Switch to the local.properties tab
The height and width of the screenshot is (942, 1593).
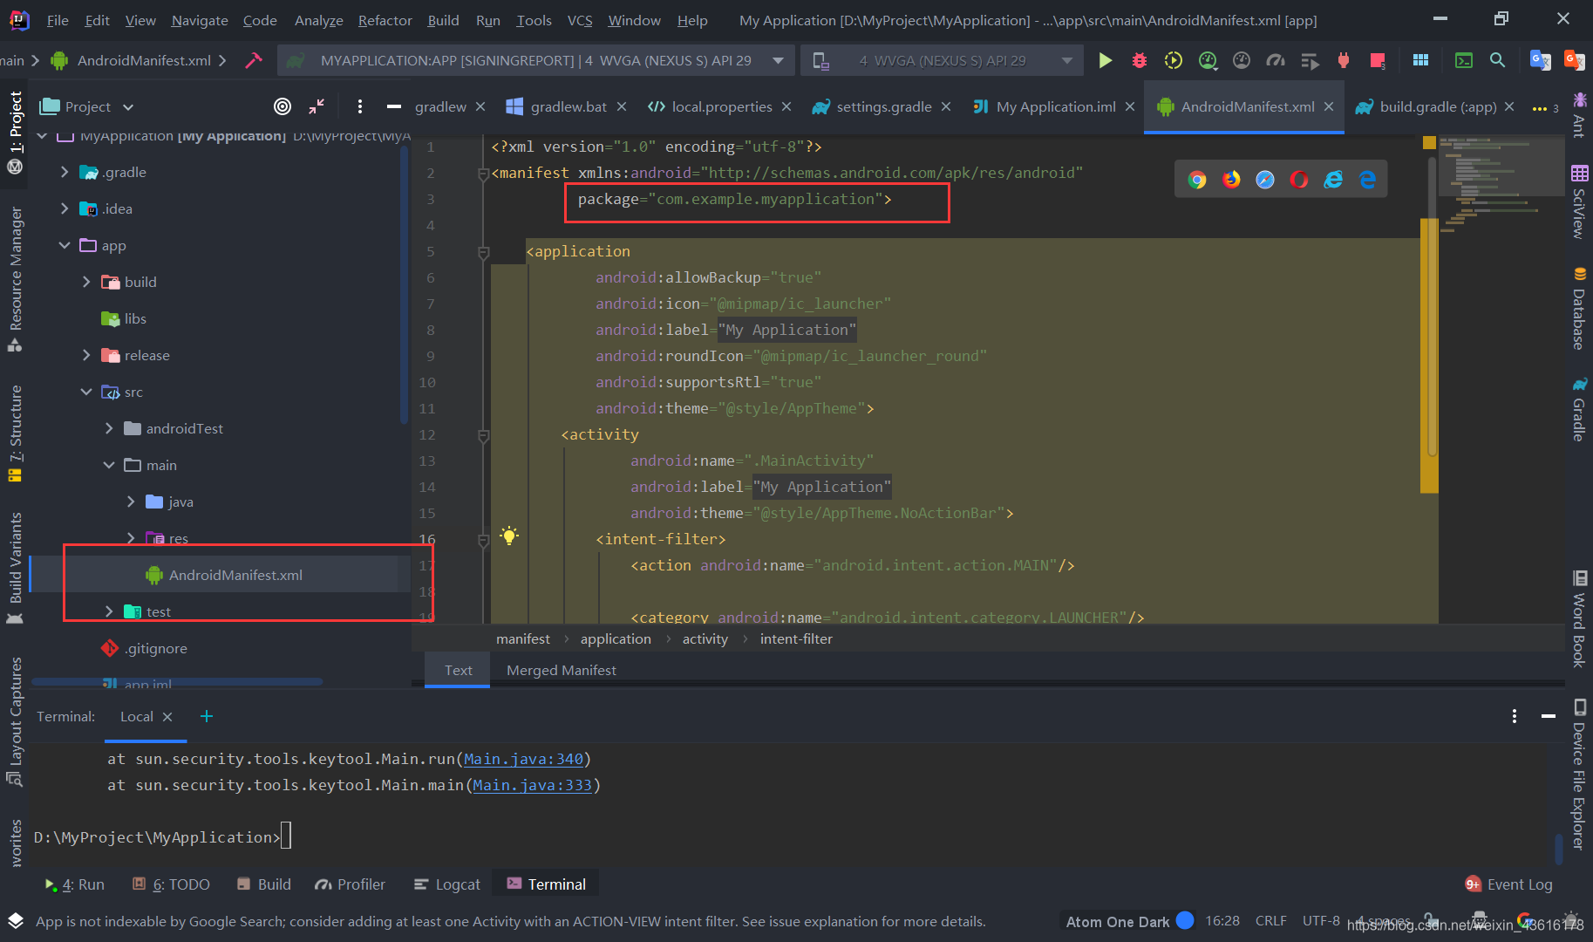721,106
